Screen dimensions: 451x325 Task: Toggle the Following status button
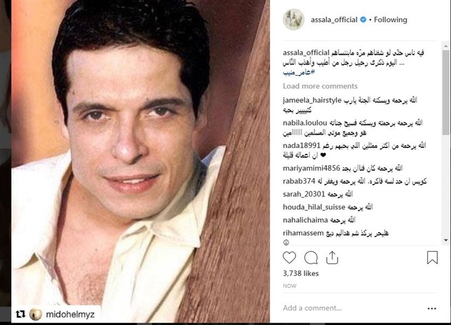pyautogui.click(x=390, y=19)
